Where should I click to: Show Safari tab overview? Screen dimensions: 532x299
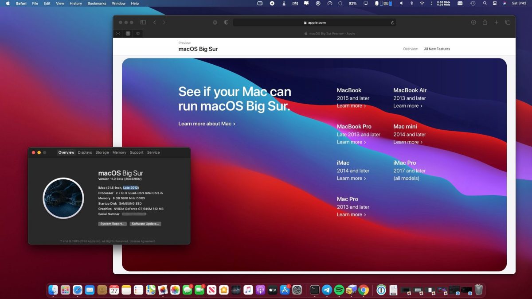point(508,22)
